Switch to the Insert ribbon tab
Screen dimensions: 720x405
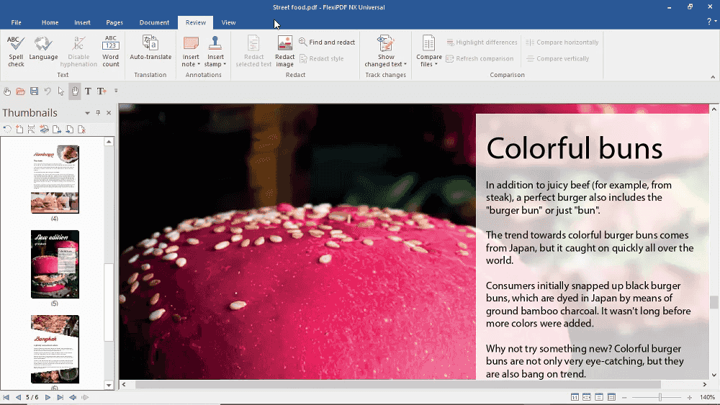[x=82, y=22]
